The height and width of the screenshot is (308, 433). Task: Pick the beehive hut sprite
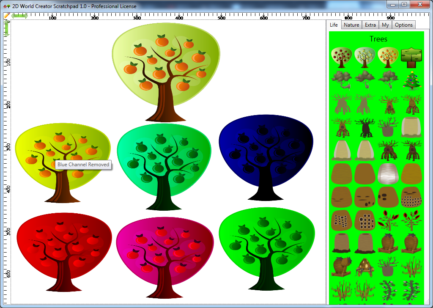pos(365,267)
